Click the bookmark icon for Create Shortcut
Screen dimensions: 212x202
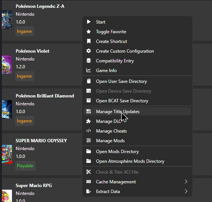point(89,41)
